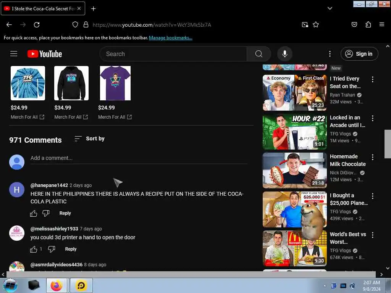The image size is (391, 293).
Task: Reply to the @melissashirley1933 comment
Action: tap(71, 249)
